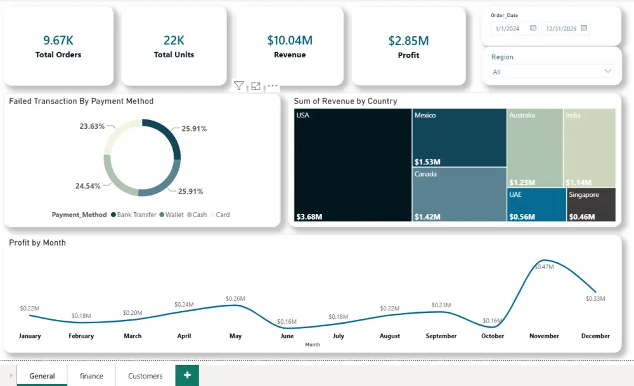Click the 23.63% donut label
The height and width of the screenshot is (386, 634).
(x=92, y=126)
